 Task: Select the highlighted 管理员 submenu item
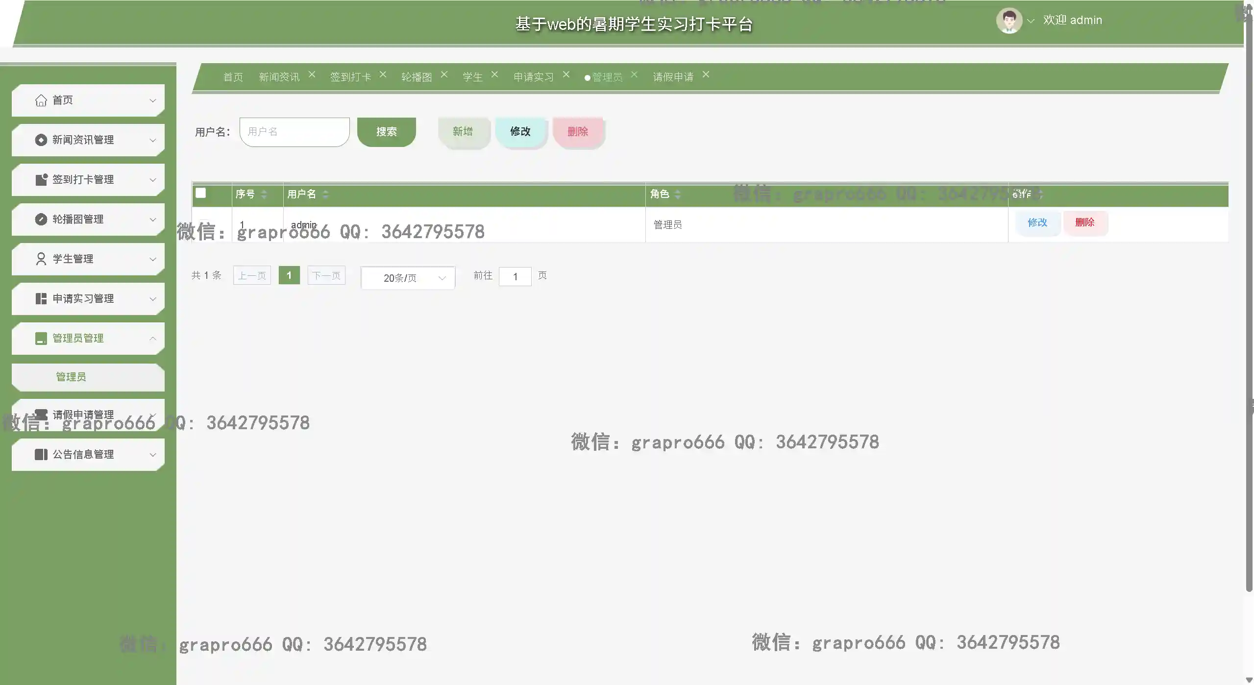(70, 377)
